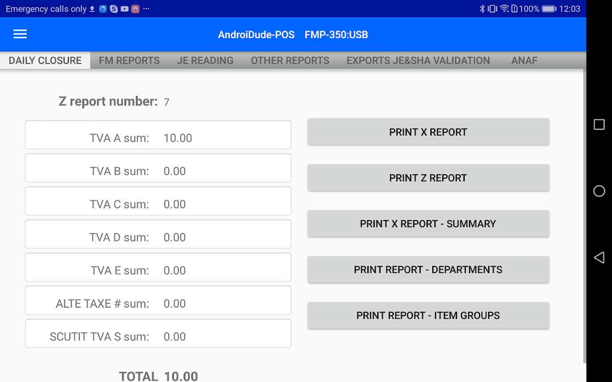
Task: Click the AndroiDude-POS title text
Action: pyautogui.click(x=256, y=34)
